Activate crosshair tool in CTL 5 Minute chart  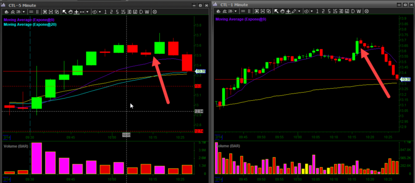coord(77,12)
